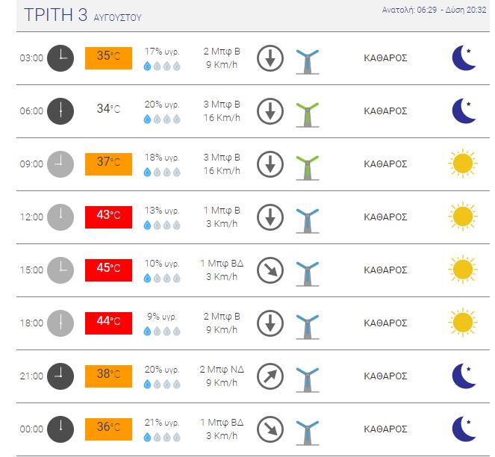Click the wind direction arrow at 21:00

pyautogui.click(x=270, y=376)
